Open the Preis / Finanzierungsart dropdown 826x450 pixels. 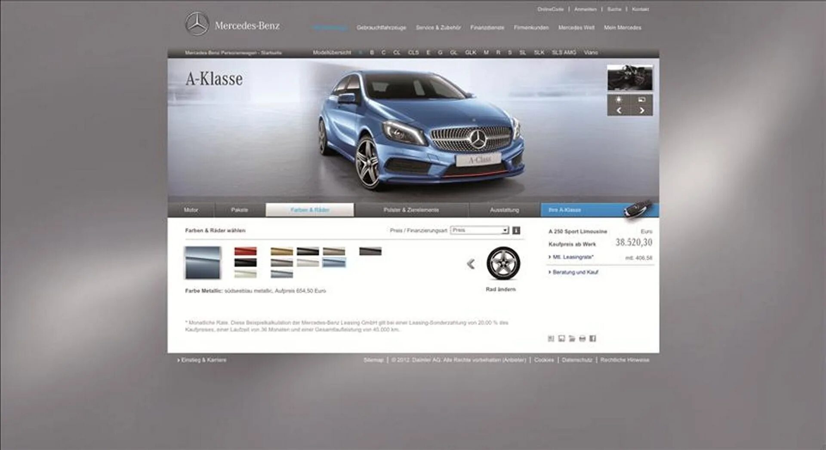(479, 230)
